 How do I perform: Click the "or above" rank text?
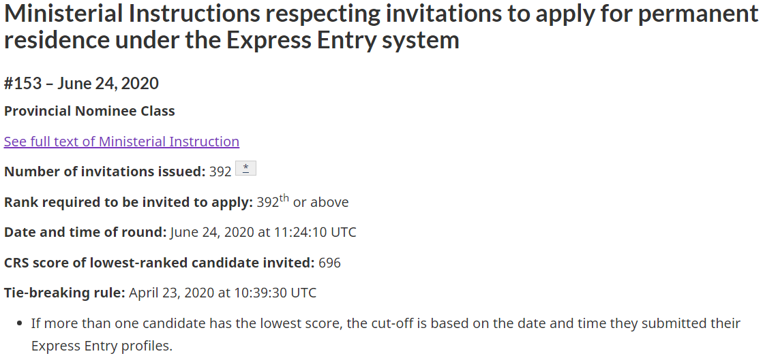tap(320, 202)
